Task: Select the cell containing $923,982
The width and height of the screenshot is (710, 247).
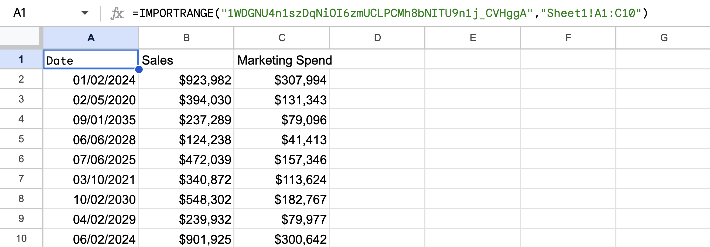Action: pos(186,80)
